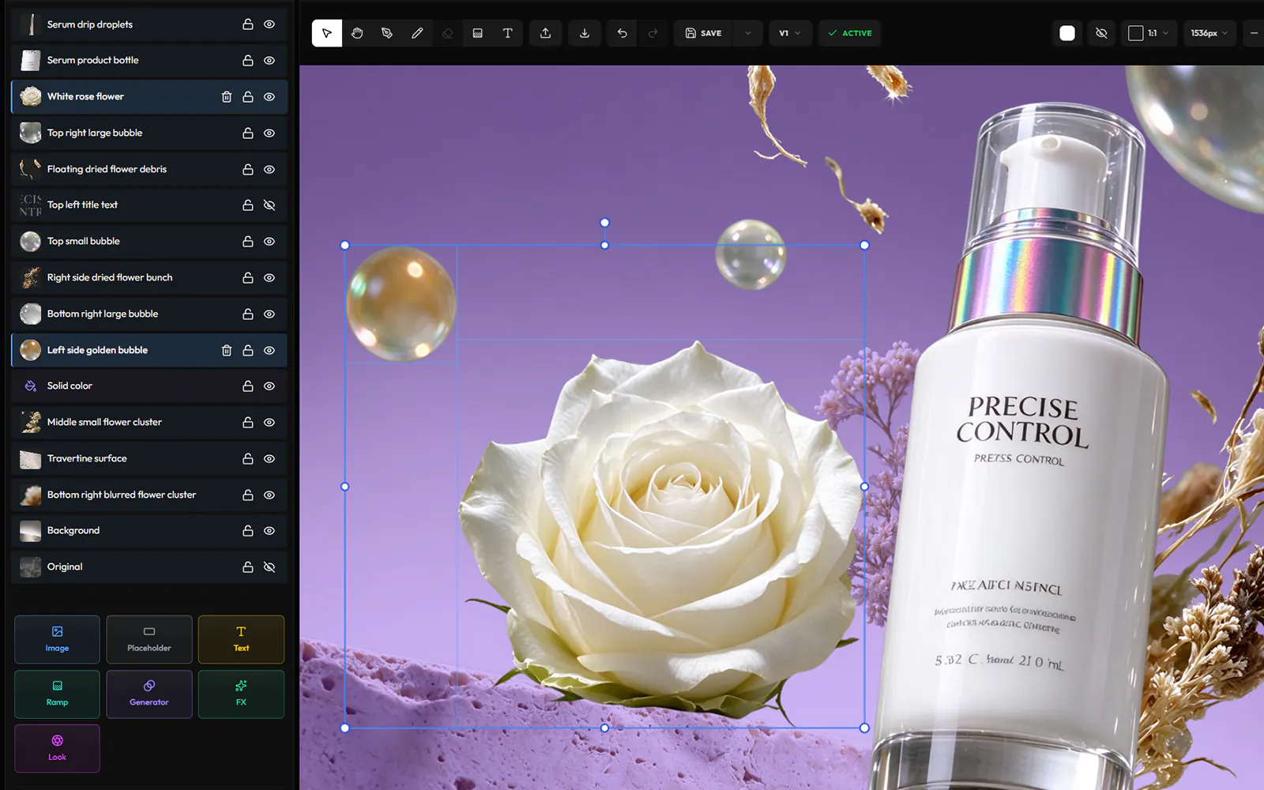Viewport: 1264px width, 790px height.
Task: Open the V1 version dropdown
Action: tap(790, 33)
